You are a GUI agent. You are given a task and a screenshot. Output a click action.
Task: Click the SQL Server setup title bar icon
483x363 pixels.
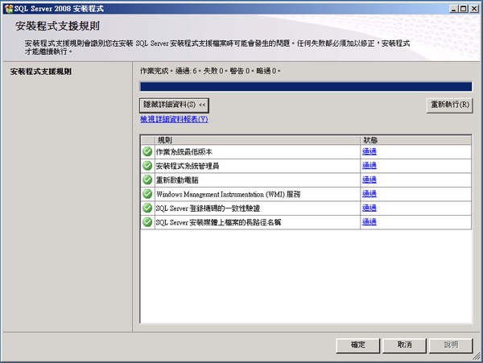(x=9, y=9)
